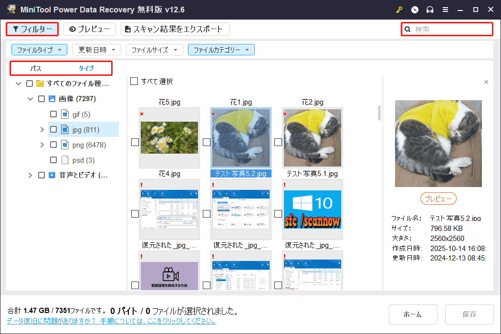
Task: Open license registration with the key icon
Action: point(399,10)
